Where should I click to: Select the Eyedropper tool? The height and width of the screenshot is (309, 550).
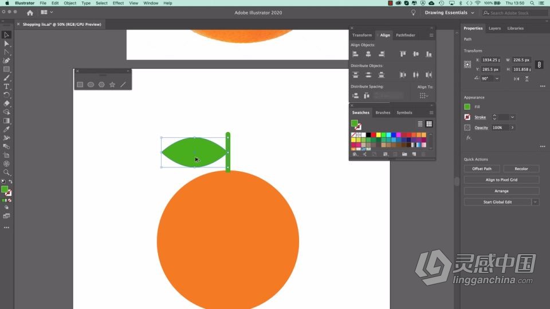click(x=6, y=129)
